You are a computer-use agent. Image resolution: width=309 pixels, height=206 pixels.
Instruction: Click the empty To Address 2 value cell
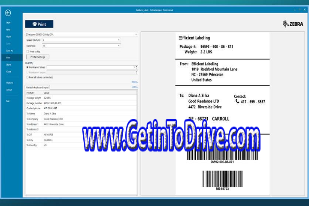tap(90, 129)
